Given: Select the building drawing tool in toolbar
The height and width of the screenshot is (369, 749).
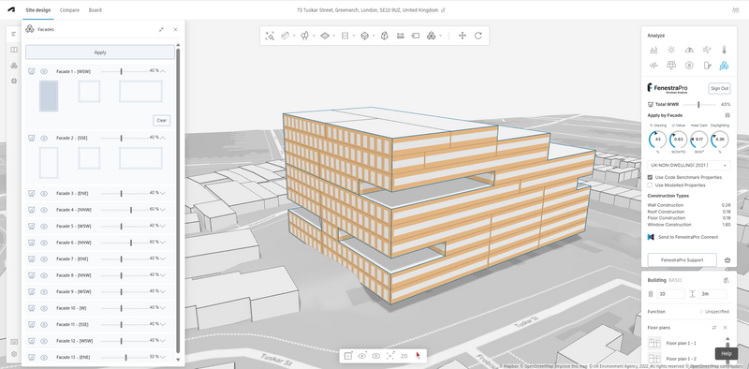Looking at the screenshot, I should (x=286, y=36).
